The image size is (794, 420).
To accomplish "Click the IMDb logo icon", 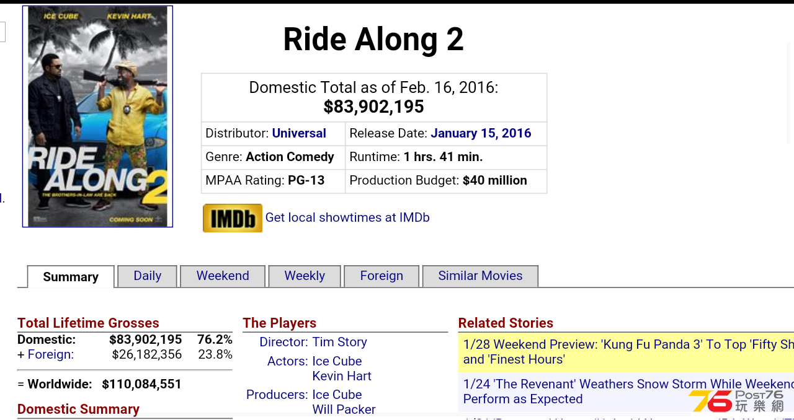I will (x=233, y=218).
